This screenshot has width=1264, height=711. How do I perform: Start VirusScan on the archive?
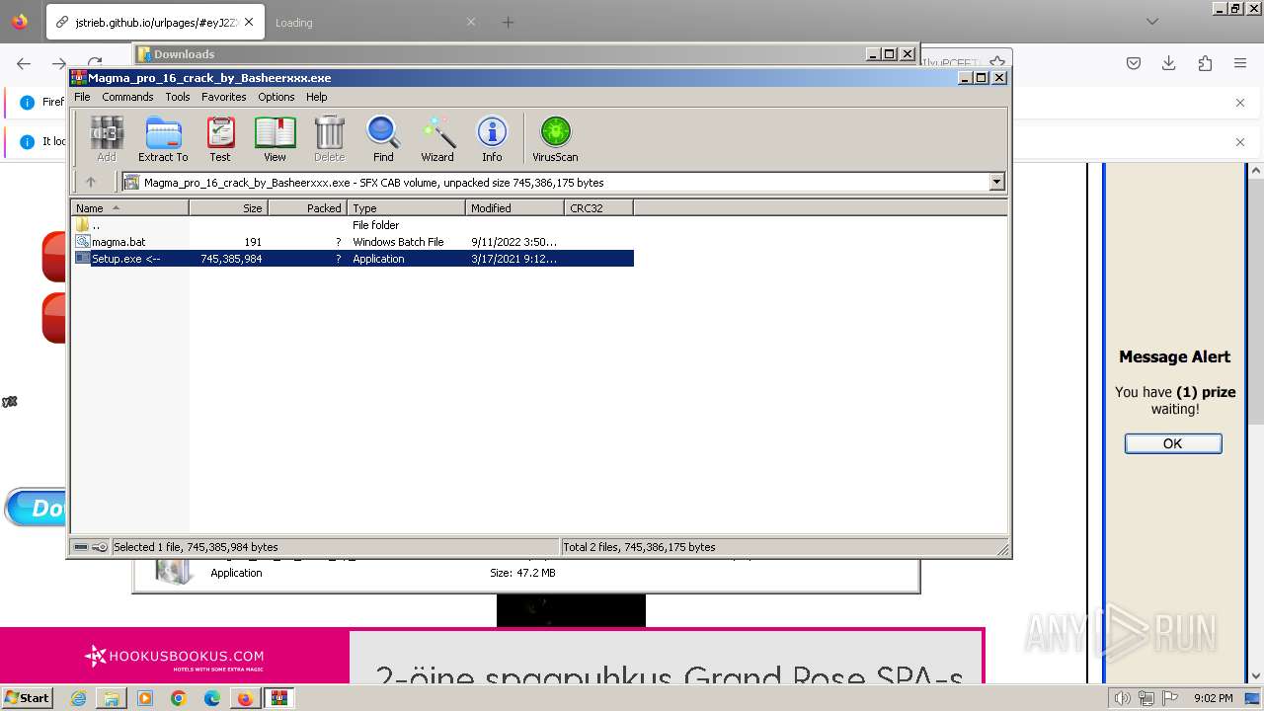555,138
